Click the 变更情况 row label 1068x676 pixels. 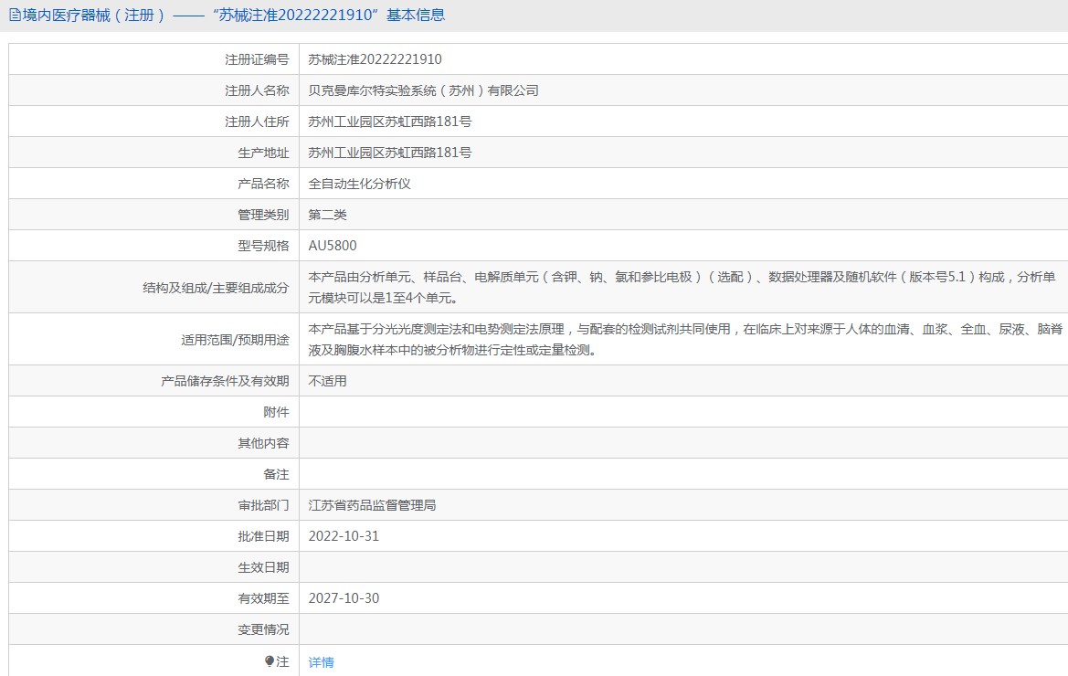click(263, 629)
